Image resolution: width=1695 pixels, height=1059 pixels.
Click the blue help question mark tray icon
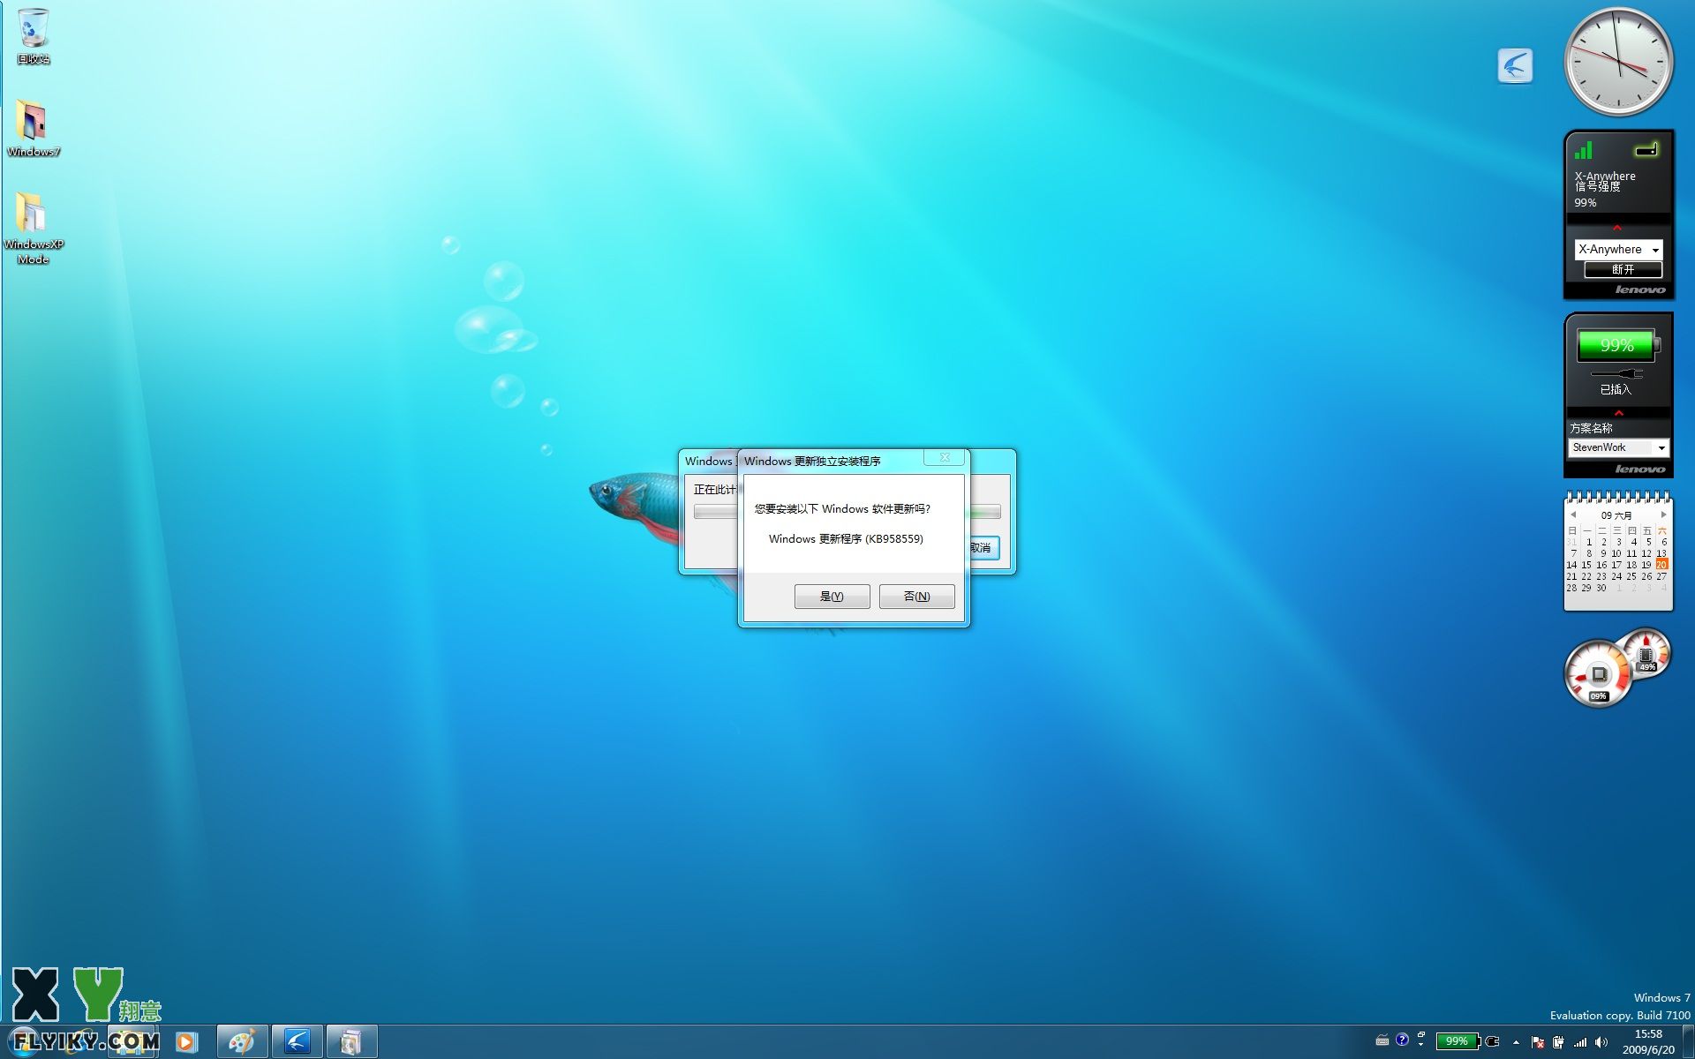[x=1402, y=1040]
